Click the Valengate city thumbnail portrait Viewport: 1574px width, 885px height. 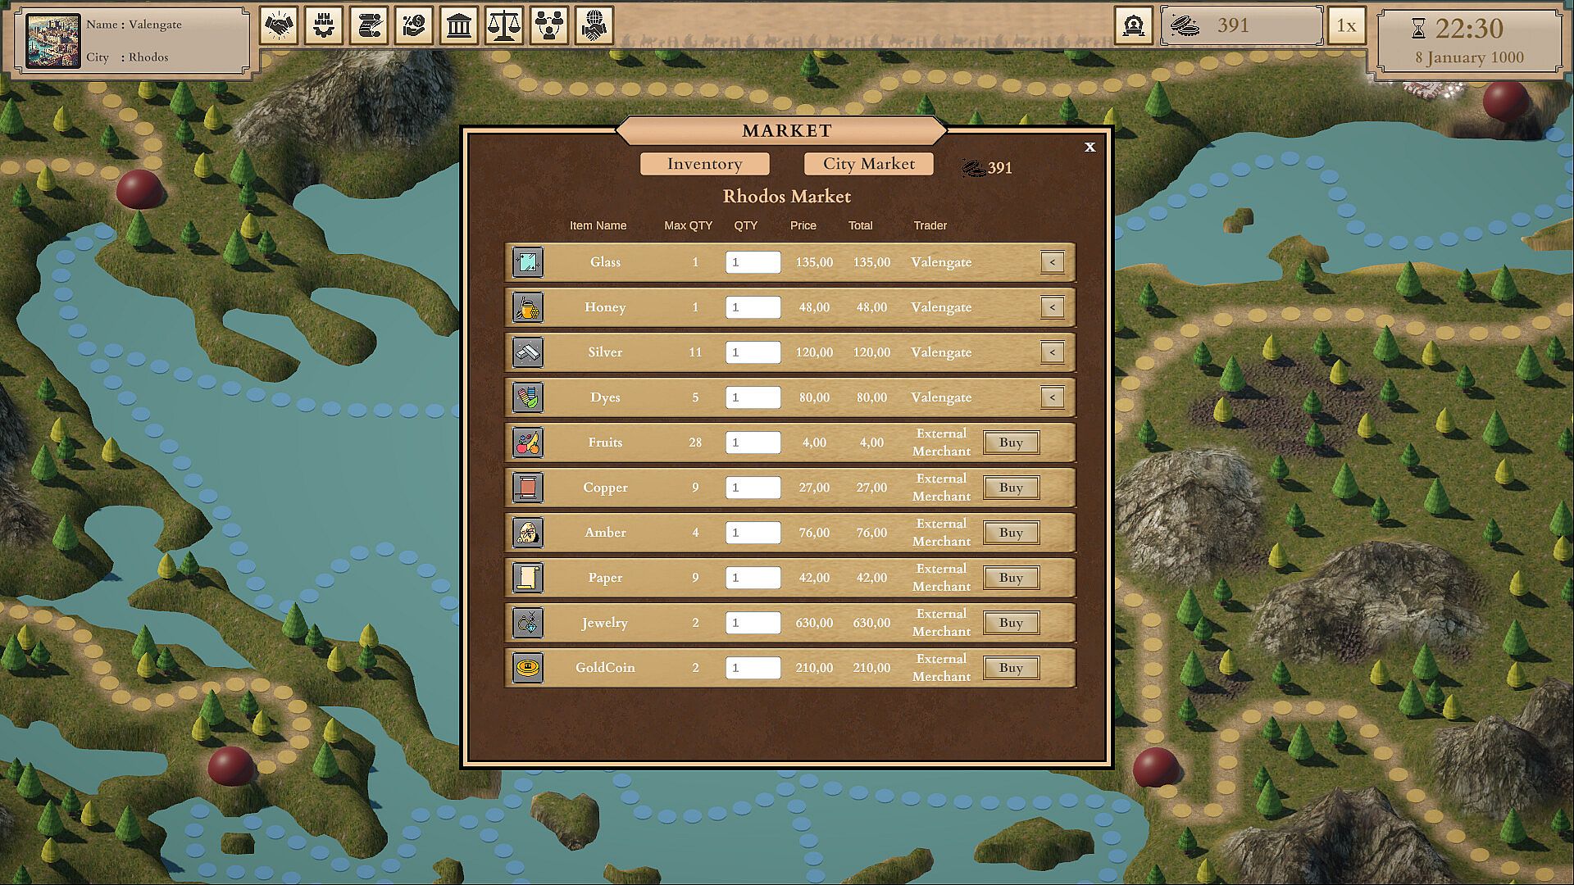click(x=53, y=40)
